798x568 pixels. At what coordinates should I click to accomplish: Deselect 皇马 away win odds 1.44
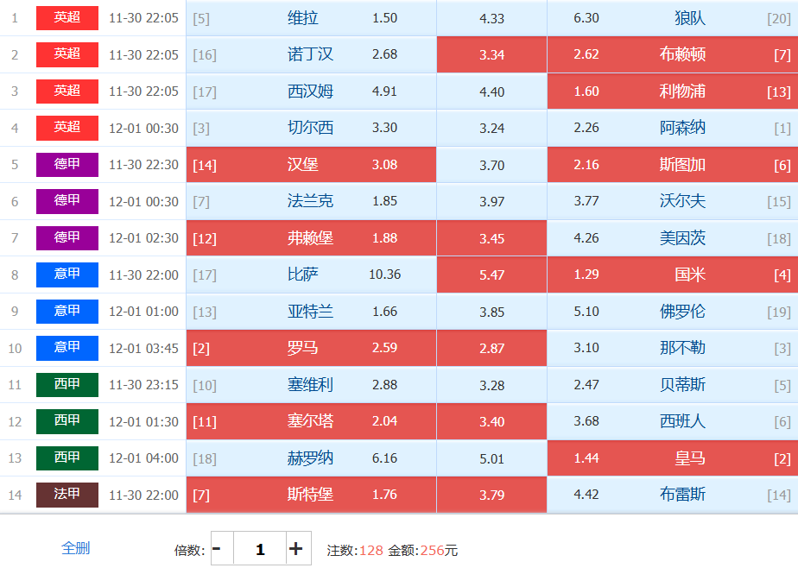click(672, 458)
